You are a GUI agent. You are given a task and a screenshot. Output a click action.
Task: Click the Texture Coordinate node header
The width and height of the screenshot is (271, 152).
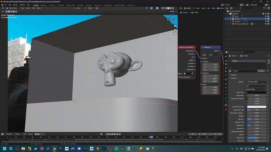[x=187, y=47]
